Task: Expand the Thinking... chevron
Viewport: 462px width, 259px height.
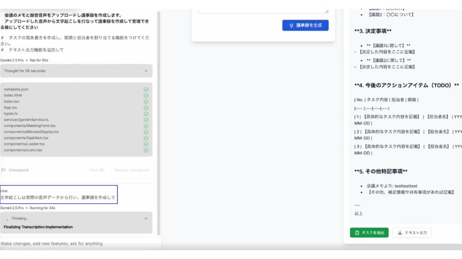Action: (x=146, y=219)
